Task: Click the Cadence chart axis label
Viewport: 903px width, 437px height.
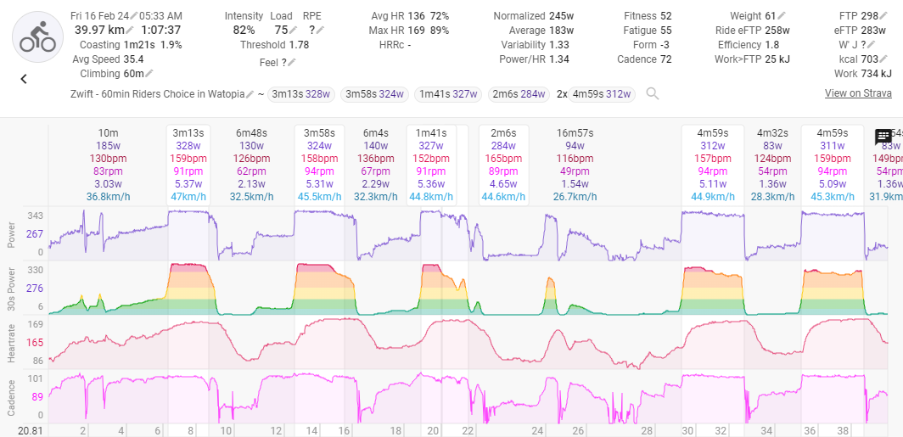Action: pos(9,397)
